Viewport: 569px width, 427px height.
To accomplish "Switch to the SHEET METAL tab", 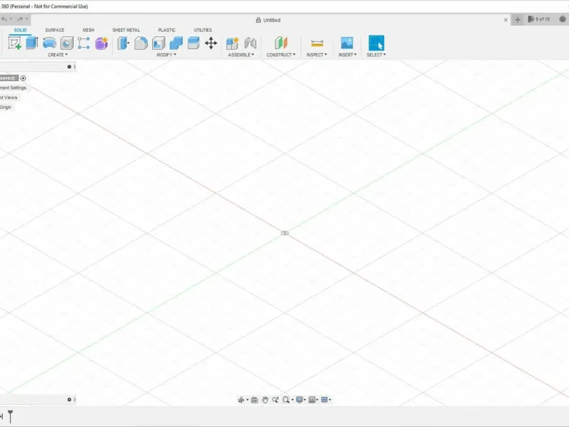I will coord(127,30).
